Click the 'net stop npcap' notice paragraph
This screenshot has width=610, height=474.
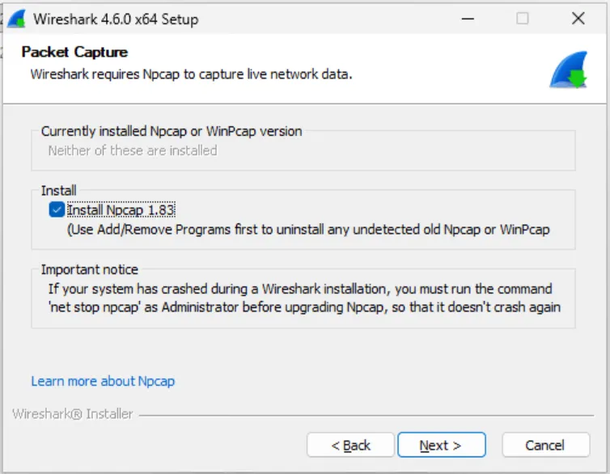pyautogui.click(x=303, y=298)
